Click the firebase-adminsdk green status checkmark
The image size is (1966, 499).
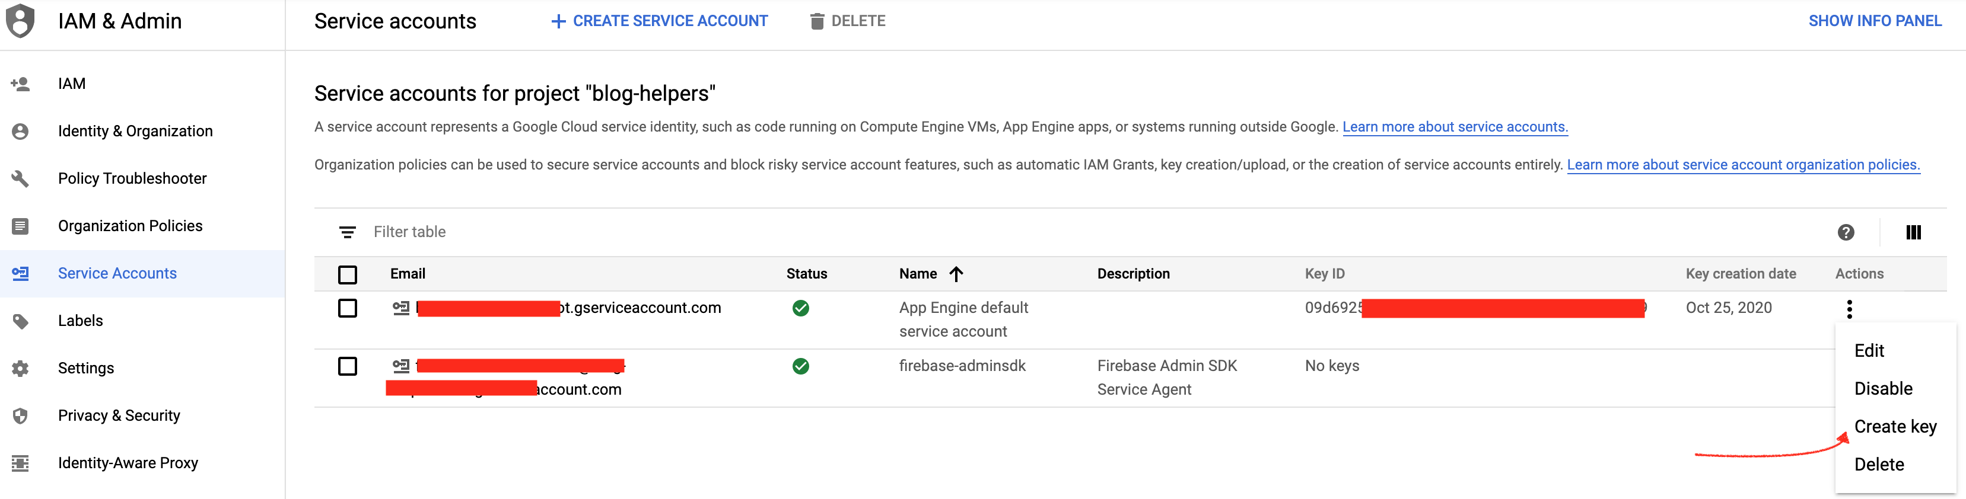[801, 366]
